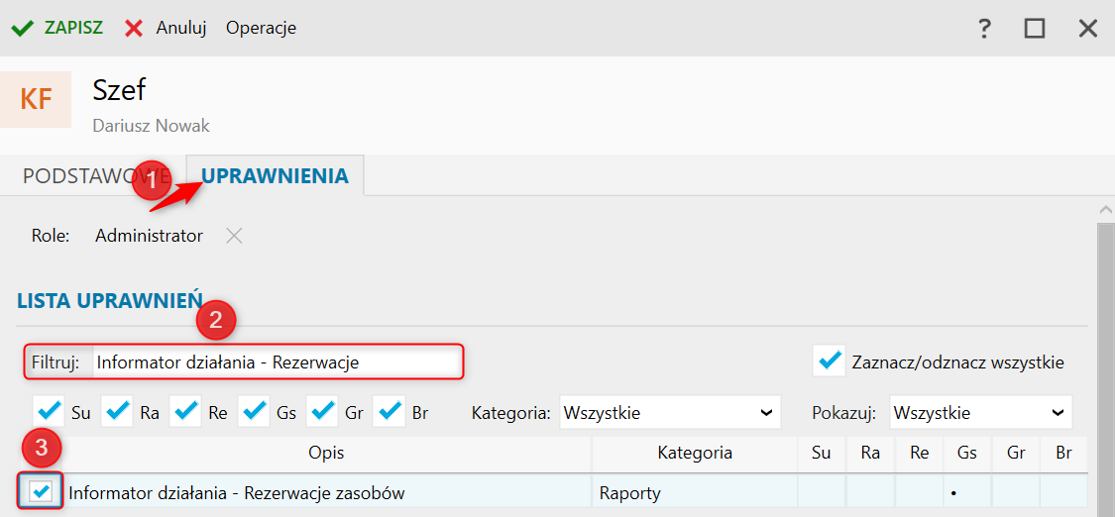Click the KF user avatar
The height and width of the screenshot is (517, 1115).
tap(36, 99)
